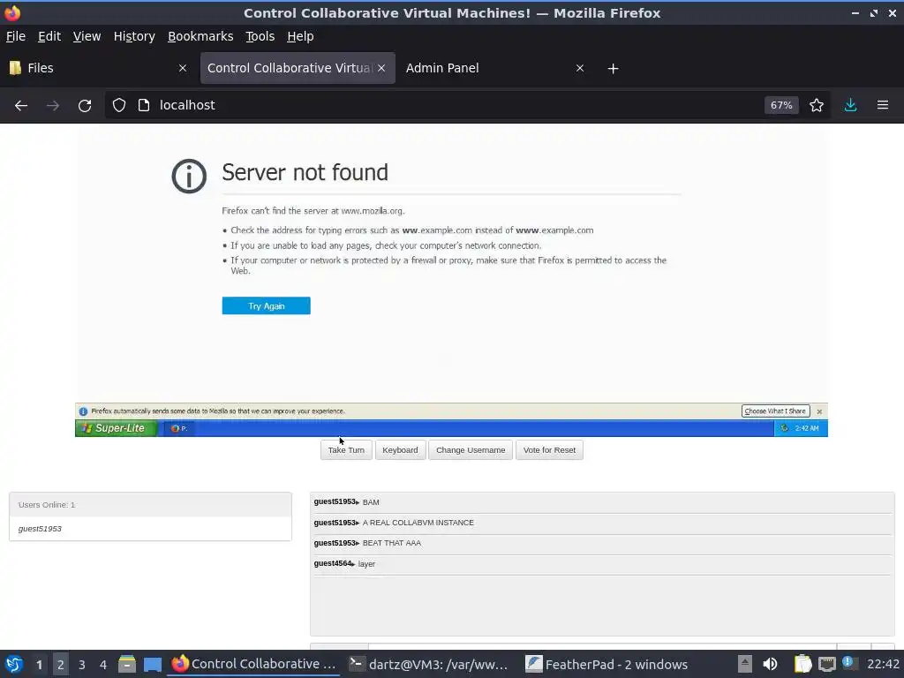
Task: Click the show desktop taskbar icon
Action: (153, 664)
